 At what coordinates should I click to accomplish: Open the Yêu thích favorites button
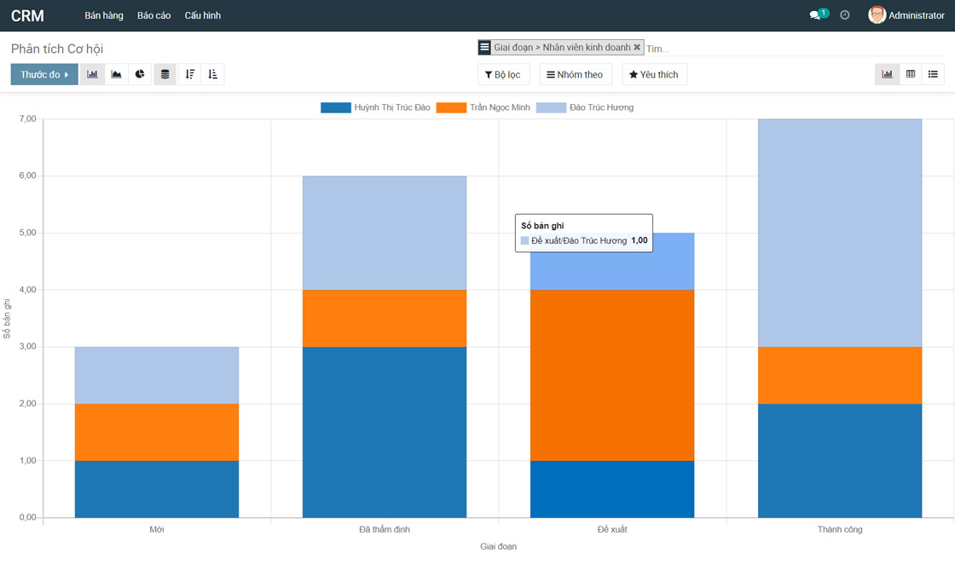pyautogui.click(x=654, y=75)
